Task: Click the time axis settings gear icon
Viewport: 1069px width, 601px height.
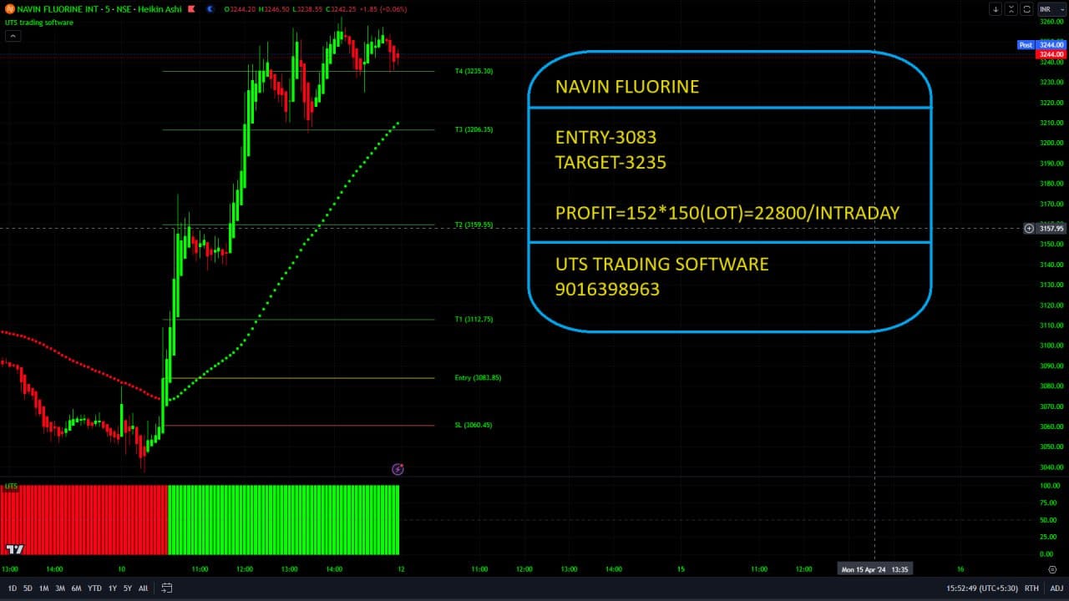Action: pyautogui.click(x=1051, y=569)
